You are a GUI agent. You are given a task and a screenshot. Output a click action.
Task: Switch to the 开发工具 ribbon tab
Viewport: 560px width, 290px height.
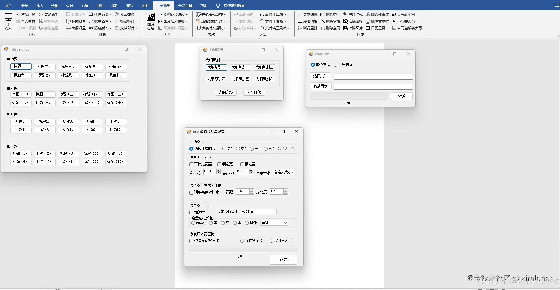click(x=185, y=5)
